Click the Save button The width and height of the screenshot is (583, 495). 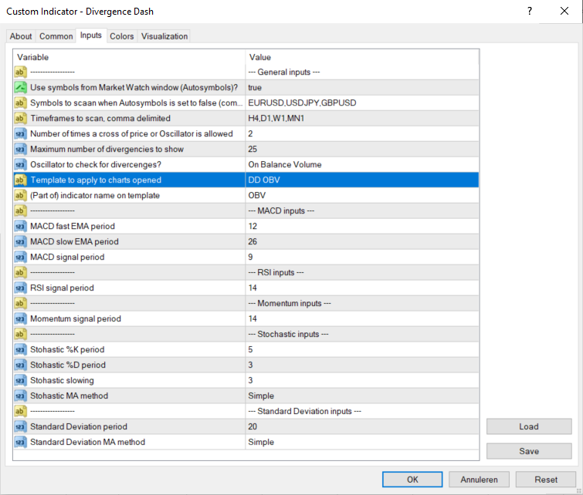point(529,451)
